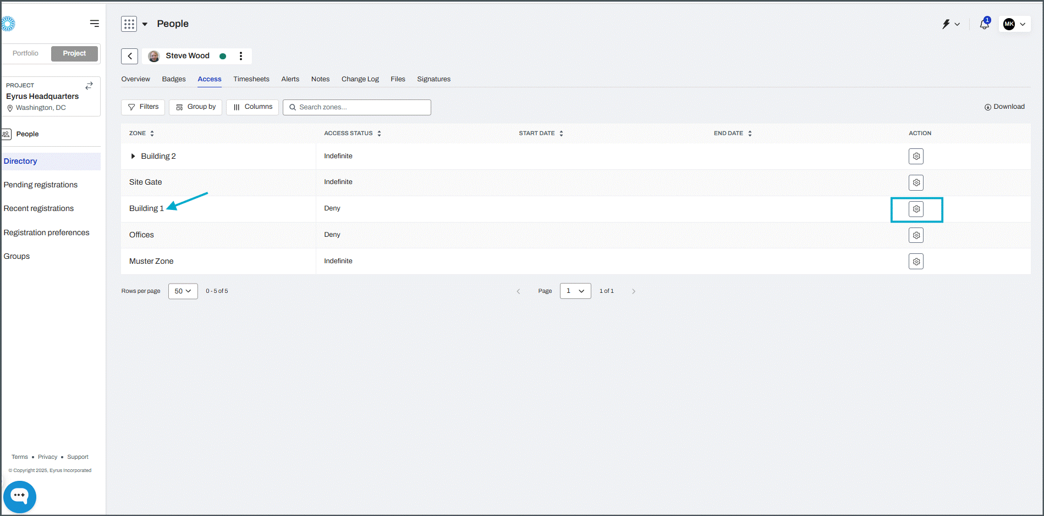Go to the next page arrow

click(634, 291)
